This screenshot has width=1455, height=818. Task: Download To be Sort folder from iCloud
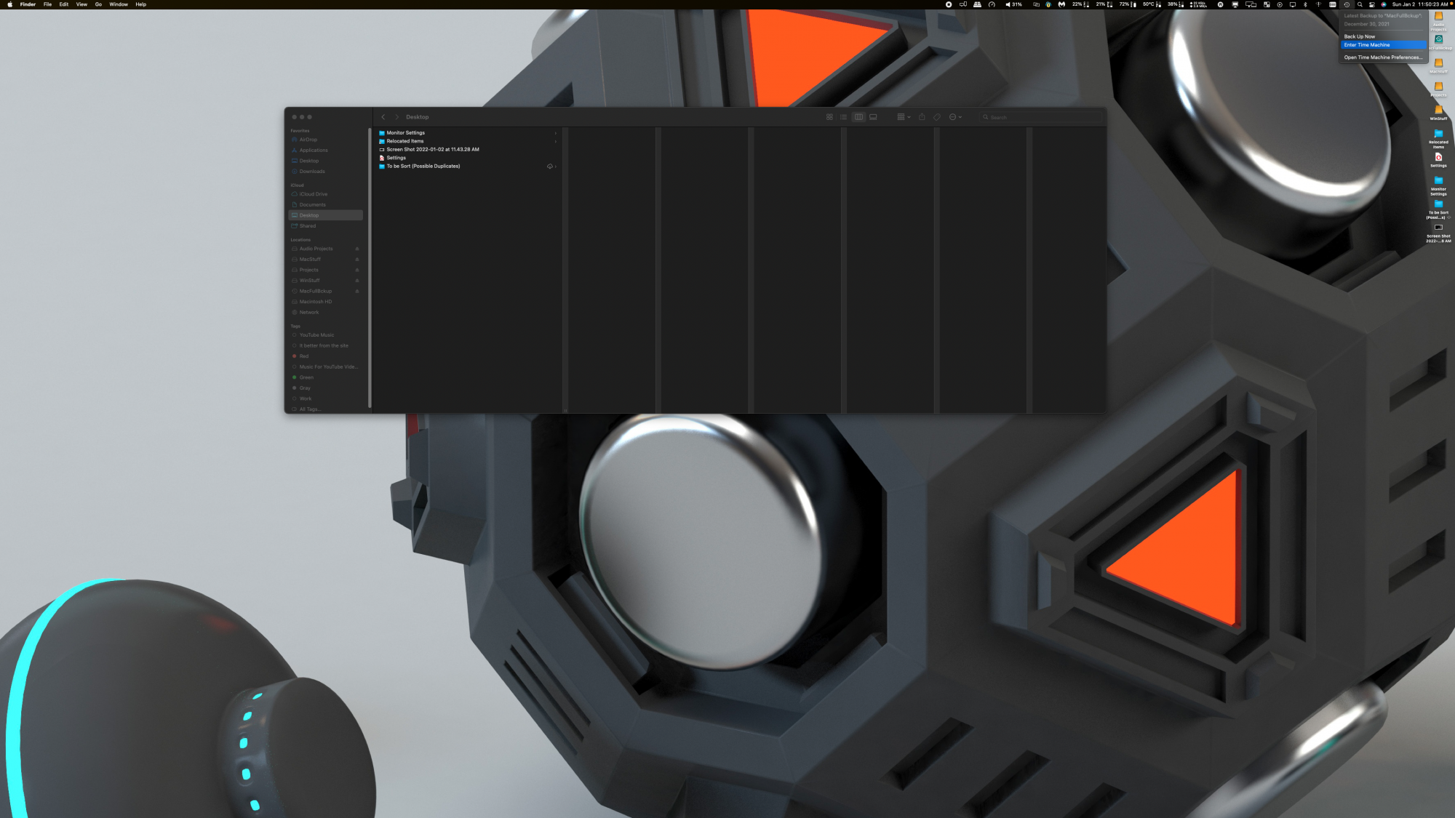pyautogui.click(x=549, y=167)
